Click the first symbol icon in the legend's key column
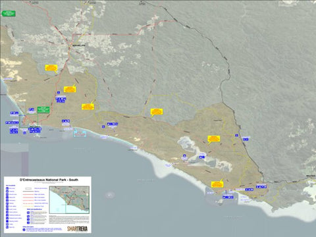Image resolution: width=316 pixels, height=237 pixels. tap(7, 188)
